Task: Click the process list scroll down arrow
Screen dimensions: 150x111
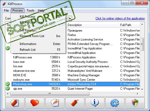Action: click(142, 89)
